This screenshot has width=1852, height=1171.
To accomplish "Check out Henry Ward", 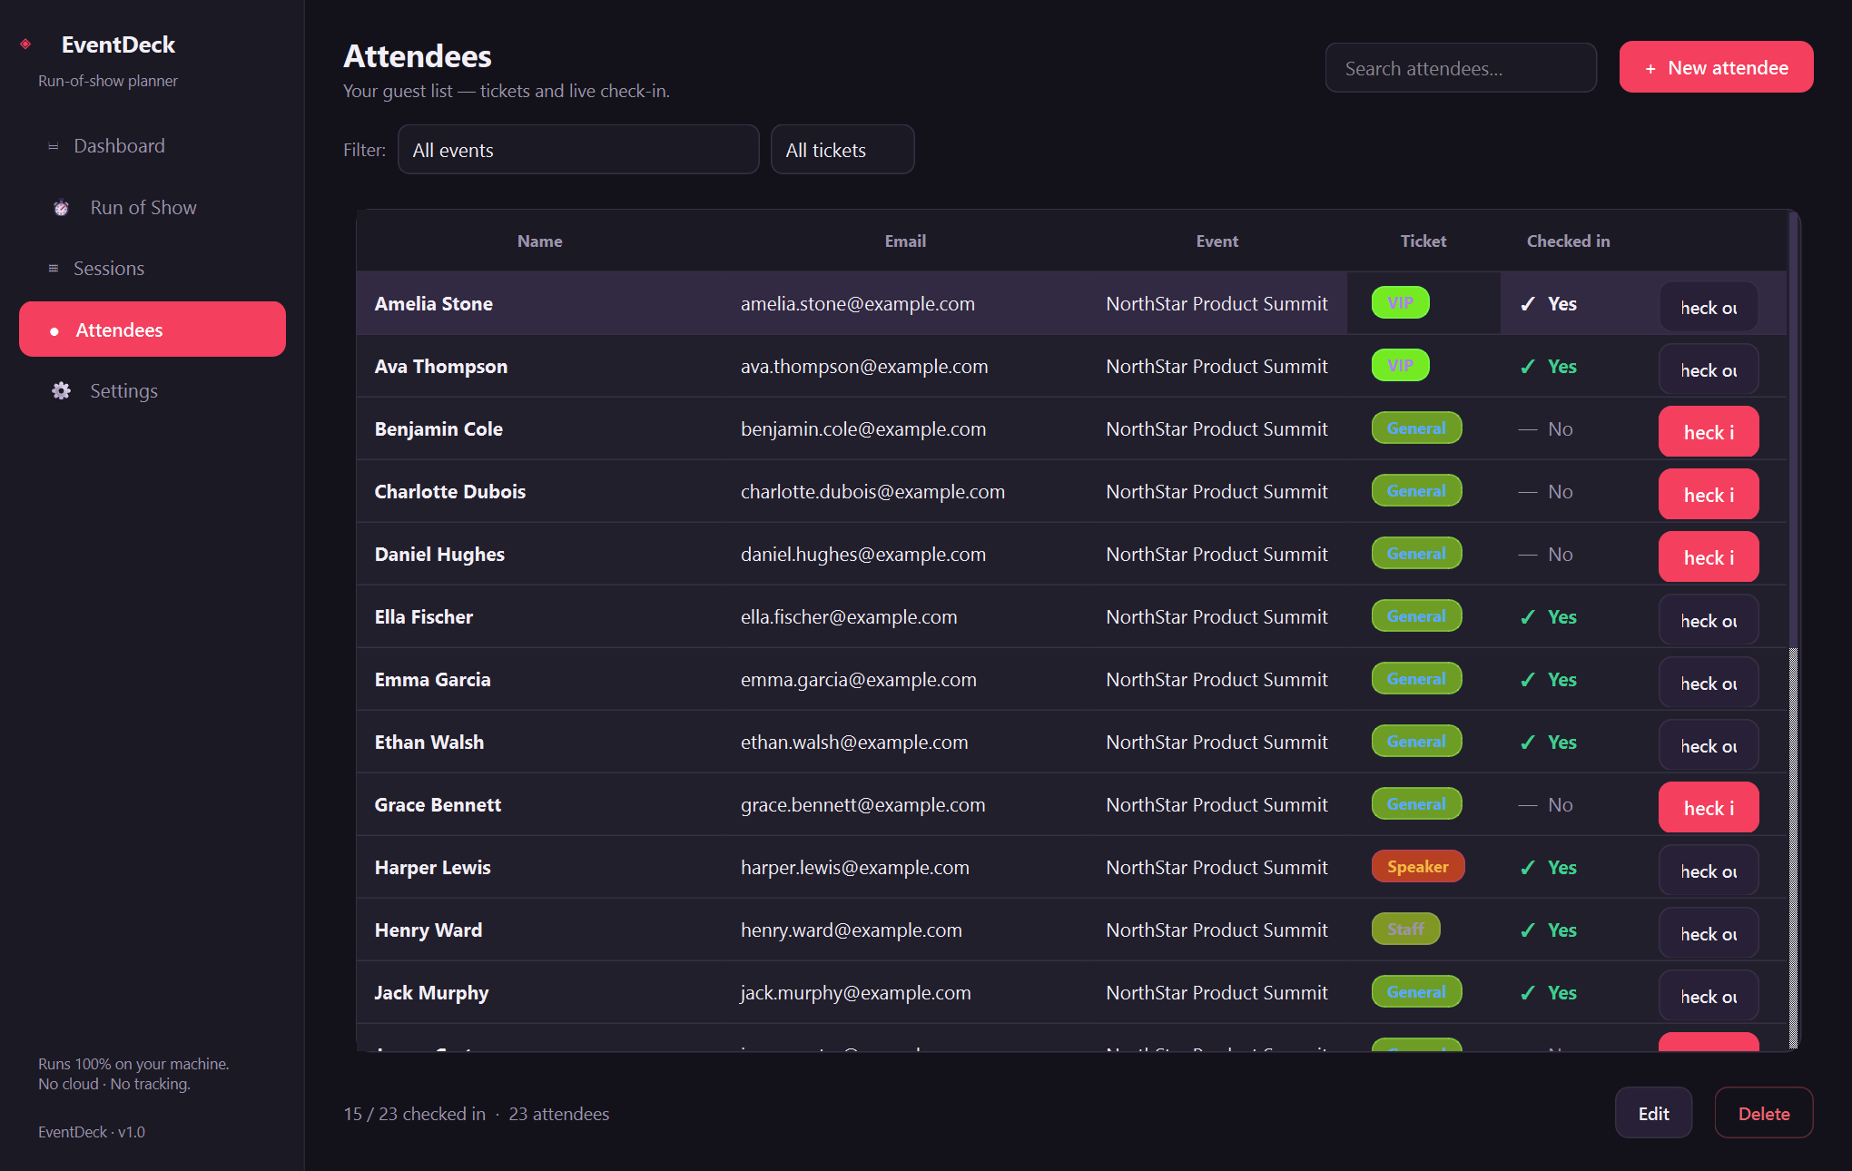I will [1709, 933].
